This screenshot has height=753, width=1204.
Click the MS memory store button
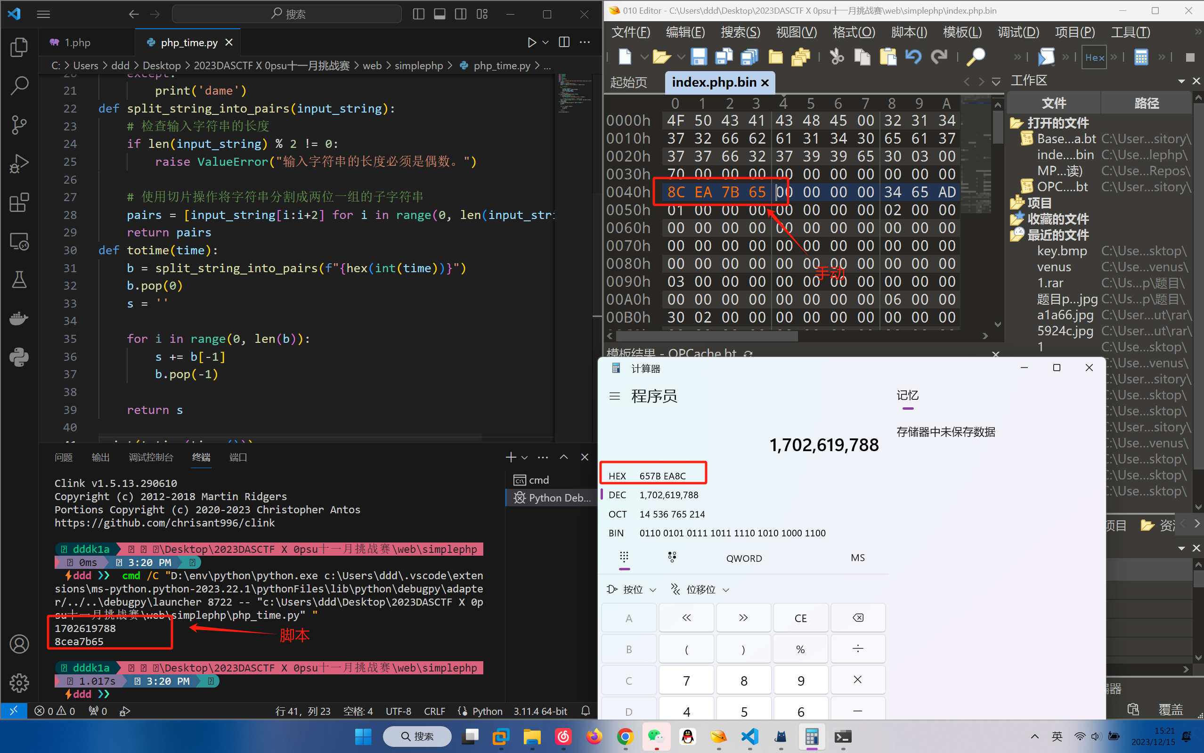(x=857, y=558)
